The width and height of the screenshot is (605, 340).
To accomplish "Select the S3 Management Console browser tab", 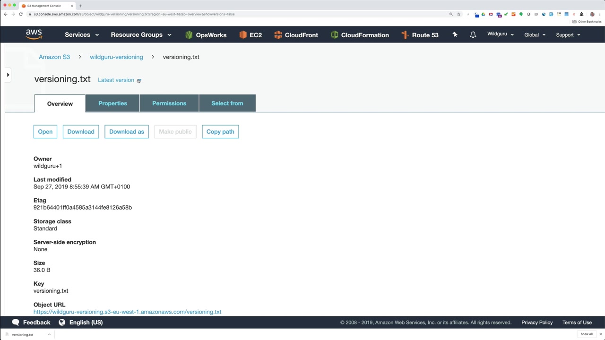I will [x=46, y=6].
